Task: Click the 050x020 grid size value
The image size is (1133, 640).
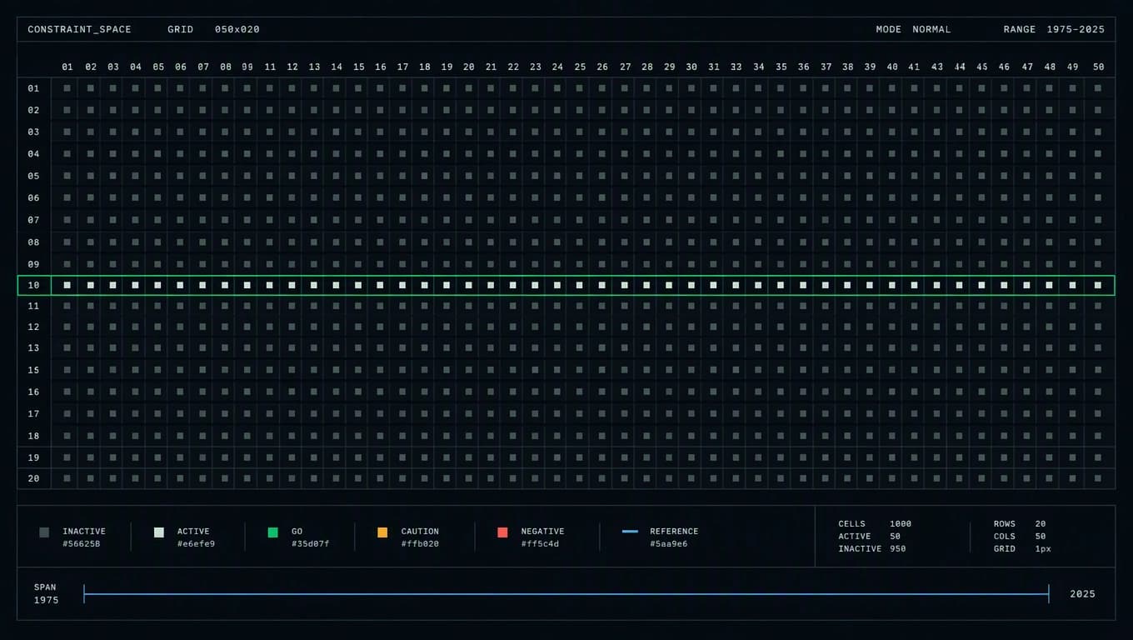Action: click(x=237, y=29)
